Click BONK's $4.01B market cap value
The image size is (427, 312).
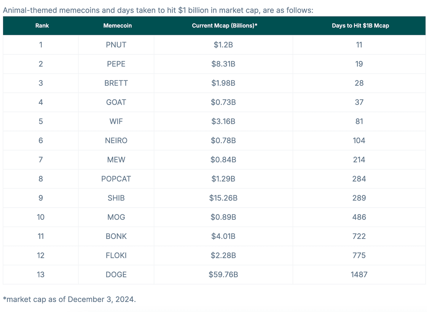223,236
